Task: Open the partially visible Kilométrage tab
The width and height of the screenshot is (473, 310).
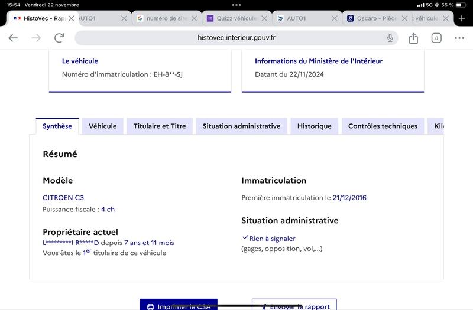Action: tap(436, 126)
